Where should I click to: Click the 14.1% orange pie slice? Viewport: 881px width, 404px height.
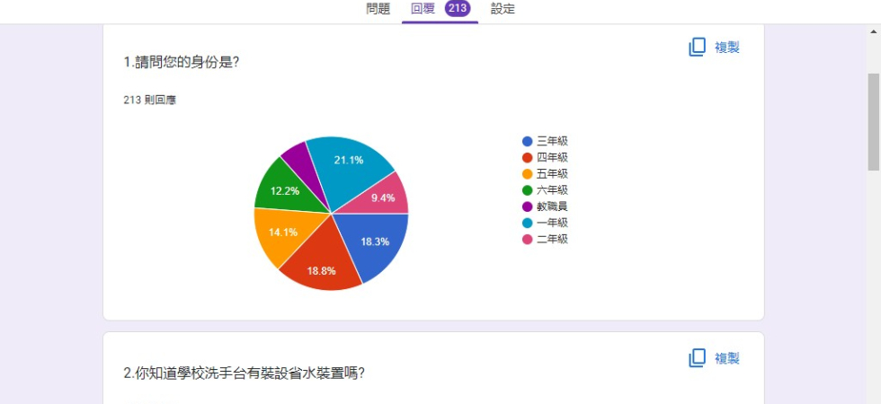[280, 232]
